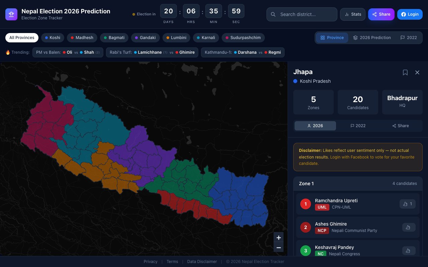The width and height of the screenshot is (428, 267).
Task: Log in with the Login button
Action: (x=410, y=14)
